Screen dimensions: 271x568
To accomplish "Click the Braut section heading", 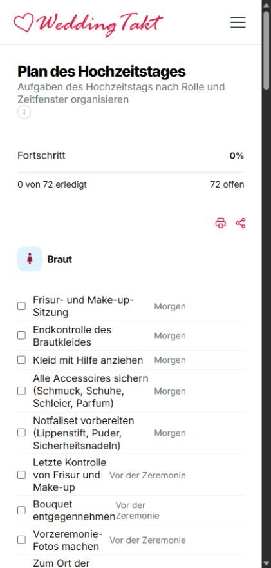I will pos(59,259).
